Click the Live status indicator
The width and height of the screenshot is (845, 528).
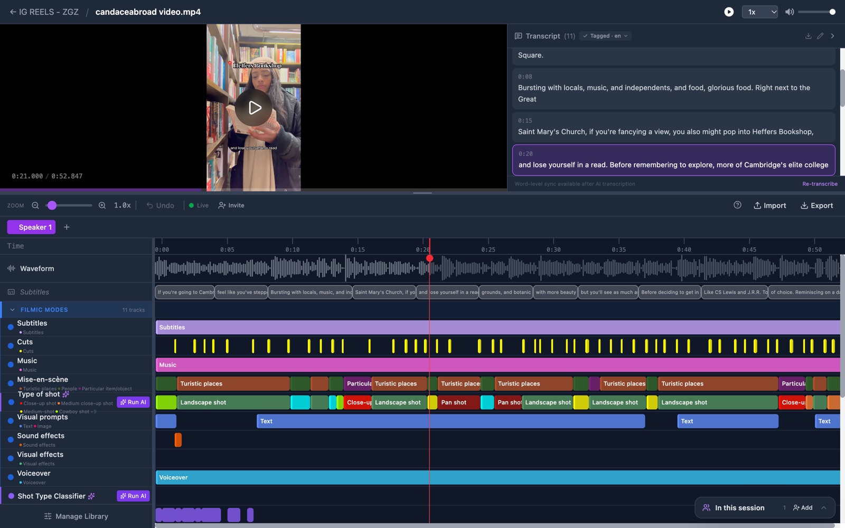pos(199,205)
